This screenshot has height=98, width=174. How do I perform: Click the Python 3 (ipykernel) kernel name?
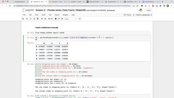click(x=143, y=15)
